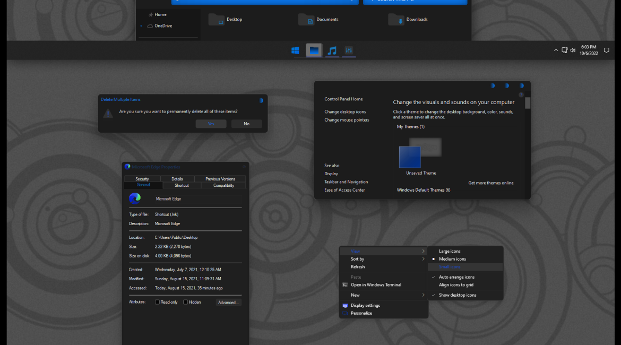Confirm deletion with the Yes button
Screen dimensions: 621x345
(211, 124)
